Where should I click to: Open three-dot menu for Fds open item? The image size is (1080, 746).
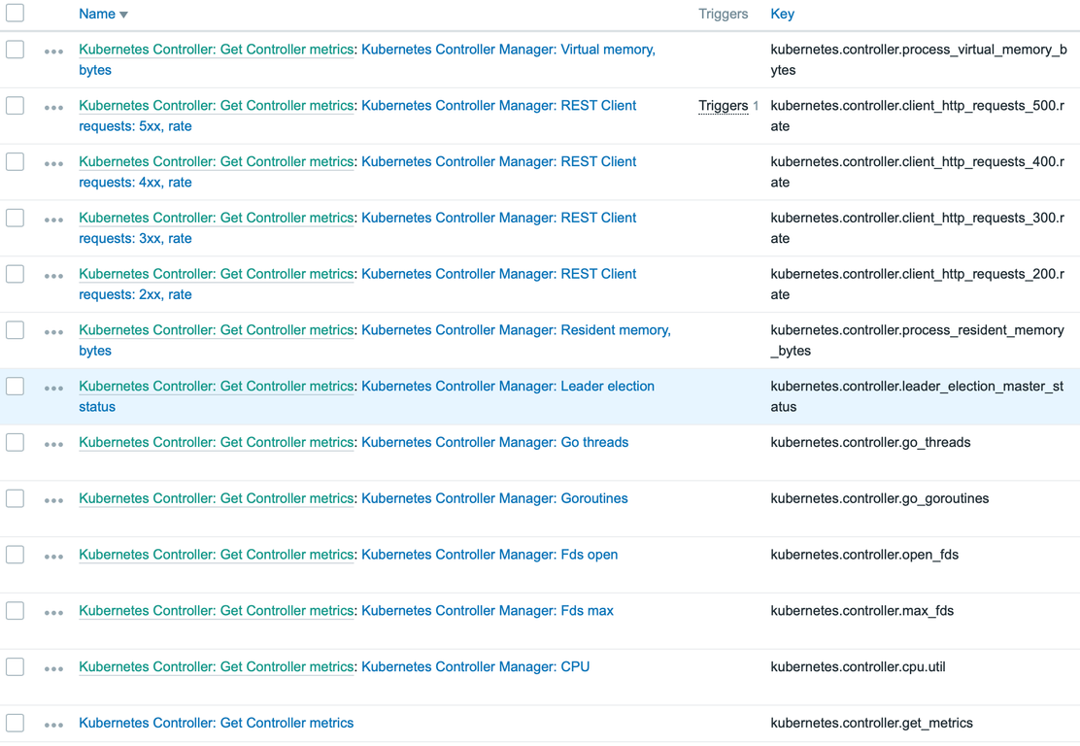[53, 557]
